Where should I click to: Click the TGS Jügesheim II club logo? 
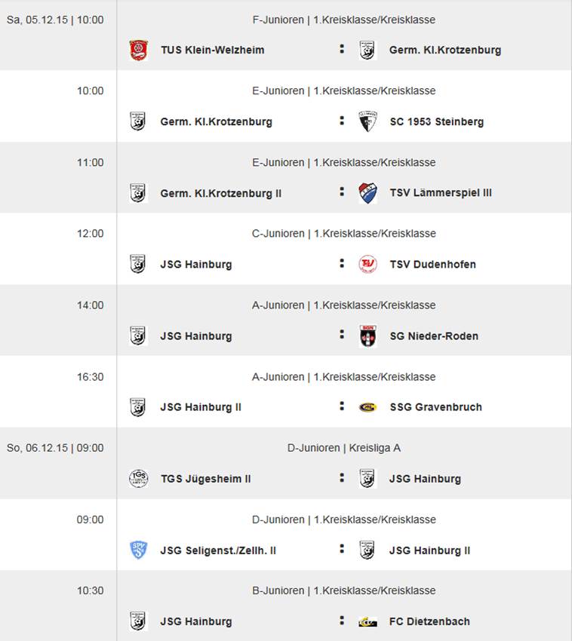pyautogui.click(x=138, y=479)
